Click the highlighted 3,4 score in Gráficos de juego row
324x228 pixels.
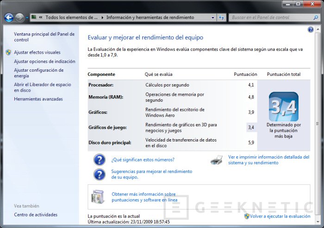click(x=251, y=128)
